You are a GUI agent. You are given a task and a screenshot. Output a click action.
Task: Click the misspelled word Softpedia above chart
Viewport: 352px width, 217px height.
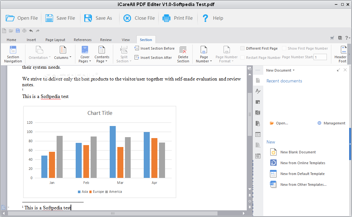pos(50,97)
